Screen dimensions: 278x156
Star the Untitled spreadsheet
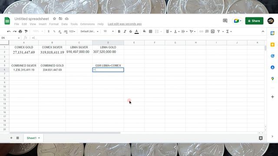[54, 19]
